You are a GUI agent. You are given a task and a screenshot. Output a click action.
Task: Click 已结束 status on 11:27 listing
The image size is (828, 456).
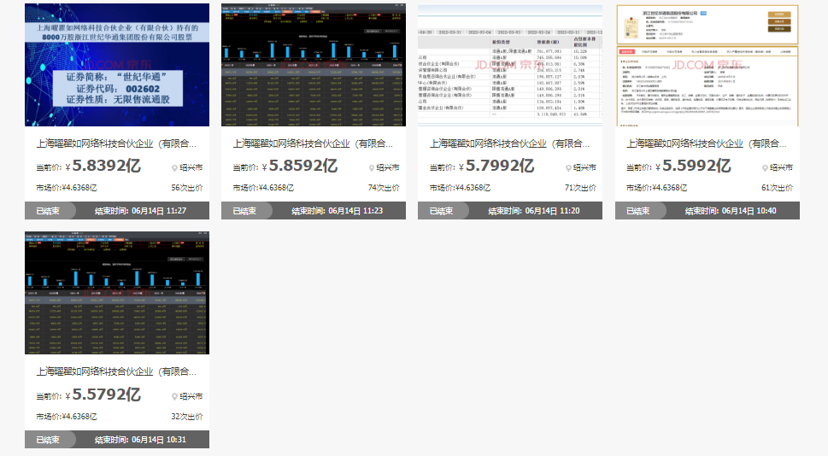[48, 211]
